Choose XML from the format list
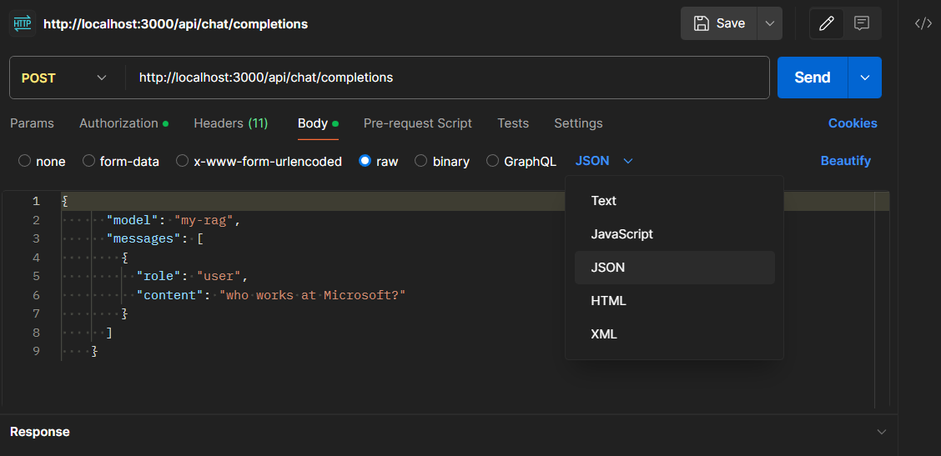The width and height of the screenshot is (941, 456). pyautogui.click(x=604, y=334)
